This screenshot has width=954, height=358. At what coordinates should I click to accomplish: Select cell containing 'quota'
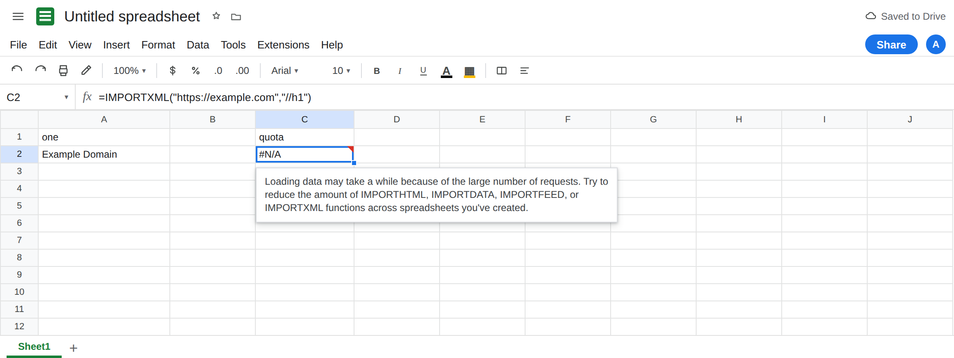pos(305,137)
